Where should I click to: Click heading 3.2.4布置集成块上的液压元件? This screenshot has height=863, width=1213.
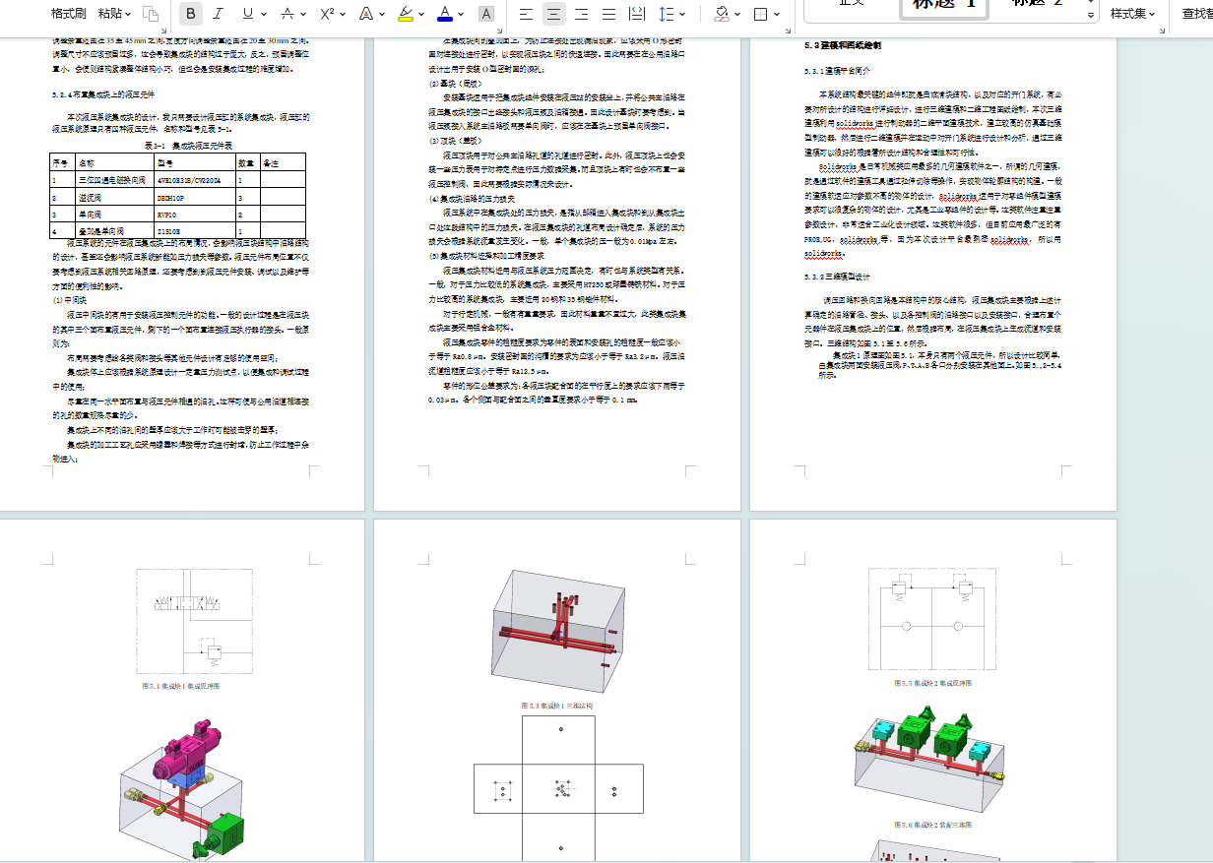[x=102, y=94]
